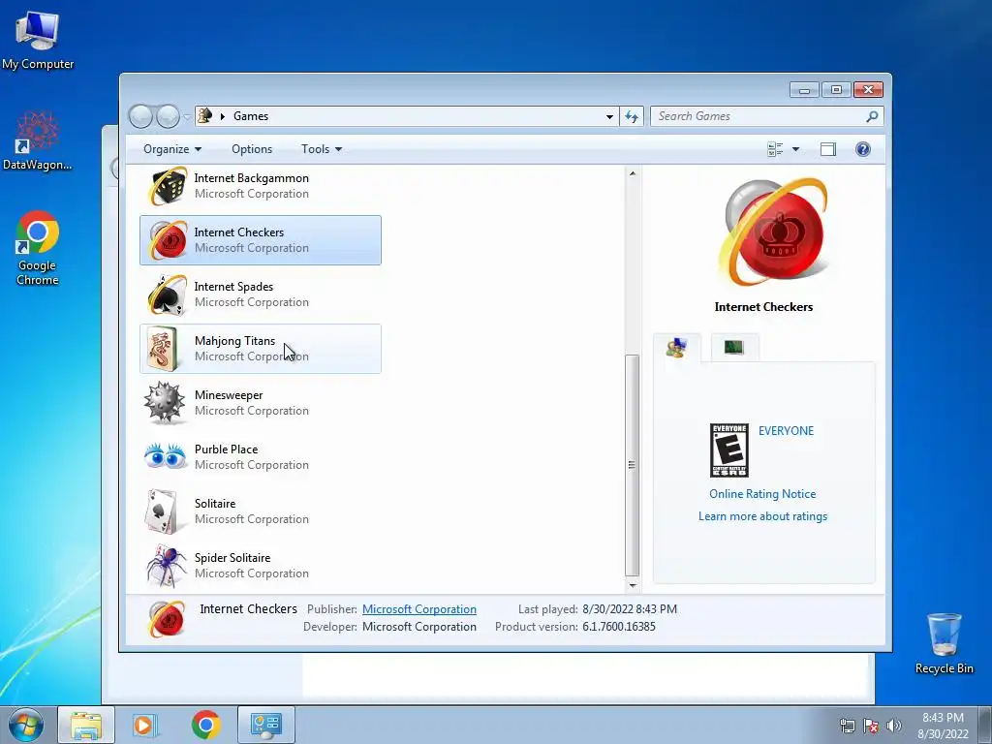
Task: Click the scrollbar up arrow
Action: (632, 173)
